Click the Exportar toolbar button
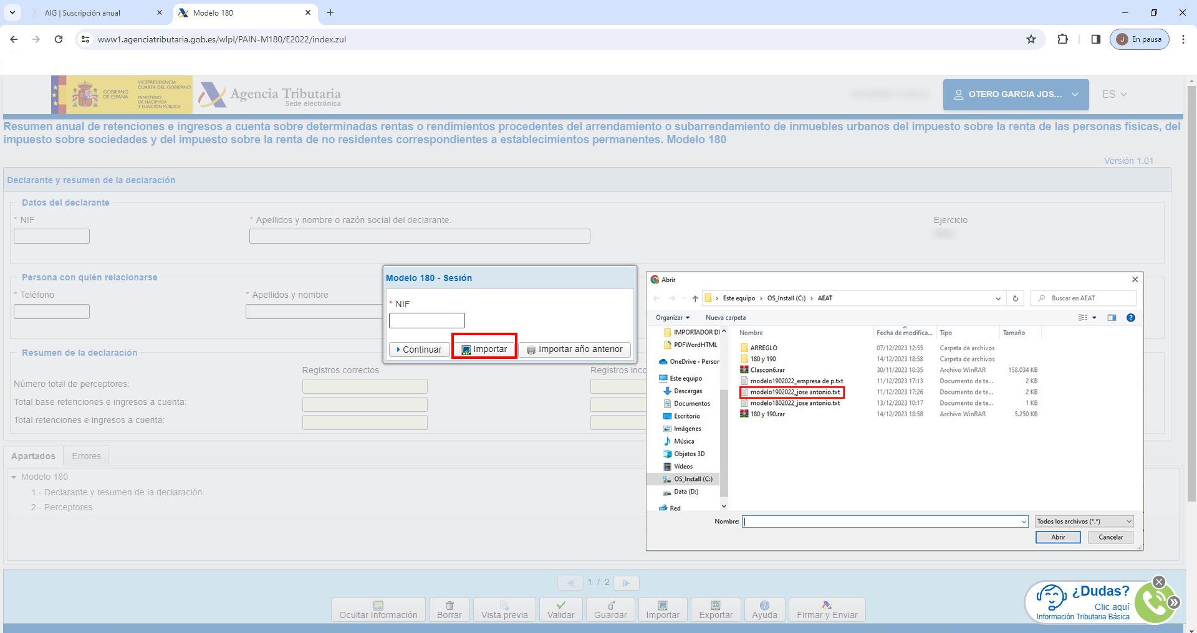The image size is (1197, 633). point(715,609)
